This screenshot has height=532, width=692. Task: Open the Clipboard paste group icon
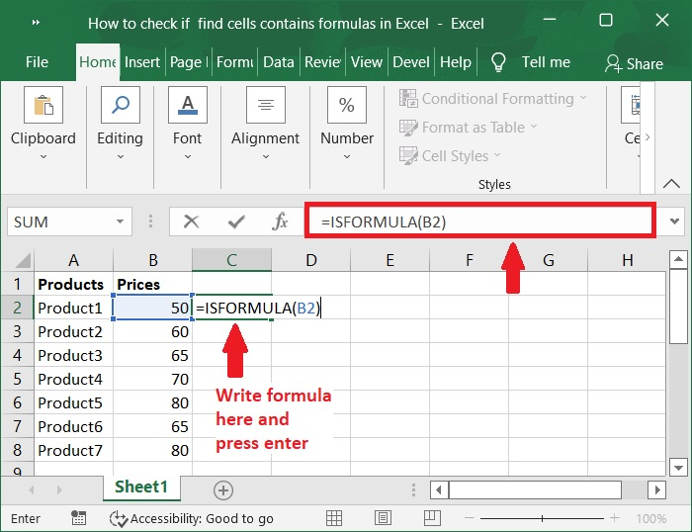point(43,105)
